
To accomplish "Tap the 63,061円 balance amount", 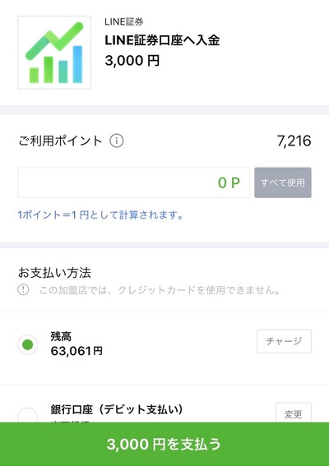I will (x=76, y=351).
